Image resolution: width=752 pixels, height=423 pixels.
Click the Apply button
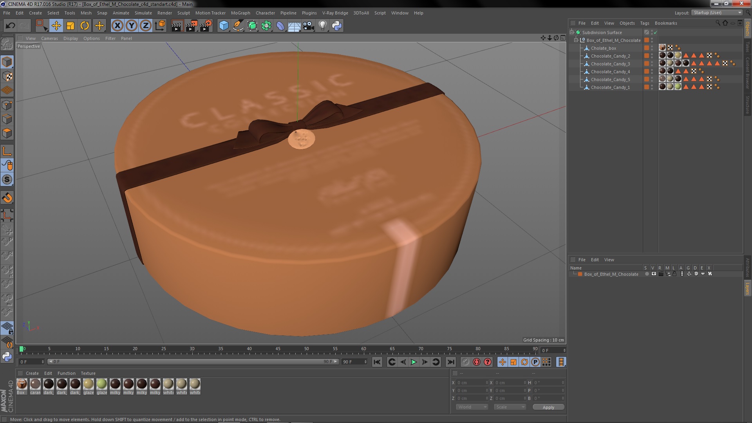[x=548, y=407]
